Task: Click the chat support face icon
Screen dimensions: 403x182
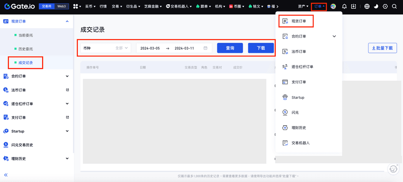Action: (392, 169)
